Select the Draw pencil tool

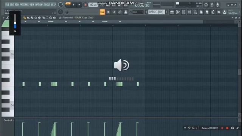point(25,18)
